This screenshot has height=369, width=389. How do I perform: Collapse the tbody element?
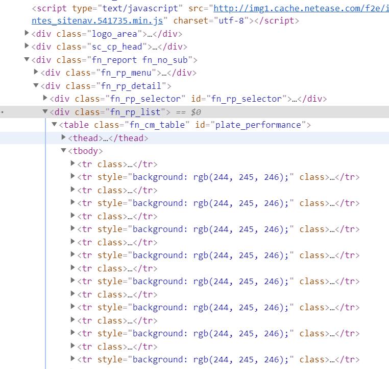(63, 150)
